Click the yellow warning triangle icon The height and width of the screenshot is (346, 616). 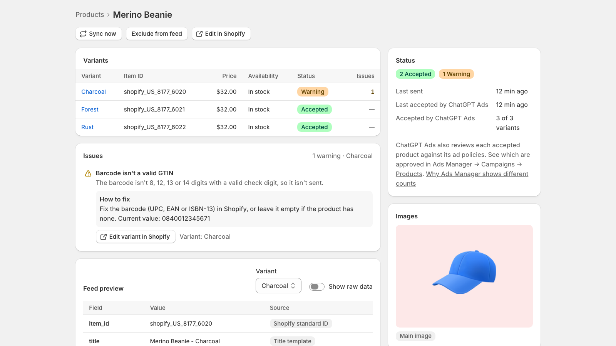tap(88, 173)
